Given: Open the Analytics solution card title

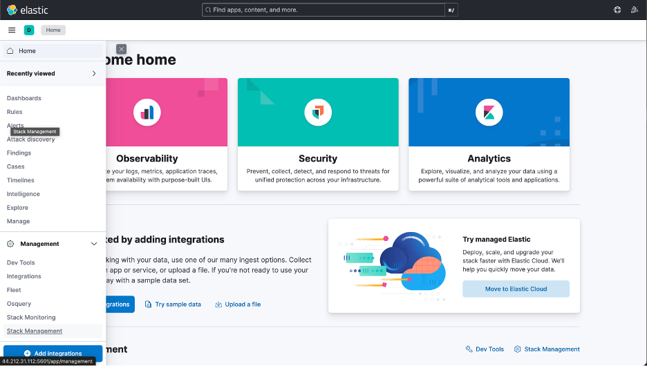Looking at the screenshot, I should point(489,159).
